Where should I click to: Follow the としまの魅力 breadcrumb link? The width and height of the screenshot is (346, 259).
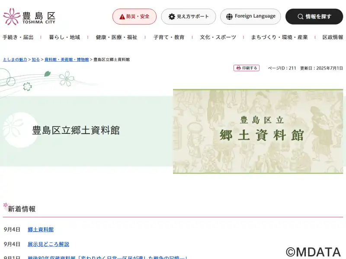15,60
